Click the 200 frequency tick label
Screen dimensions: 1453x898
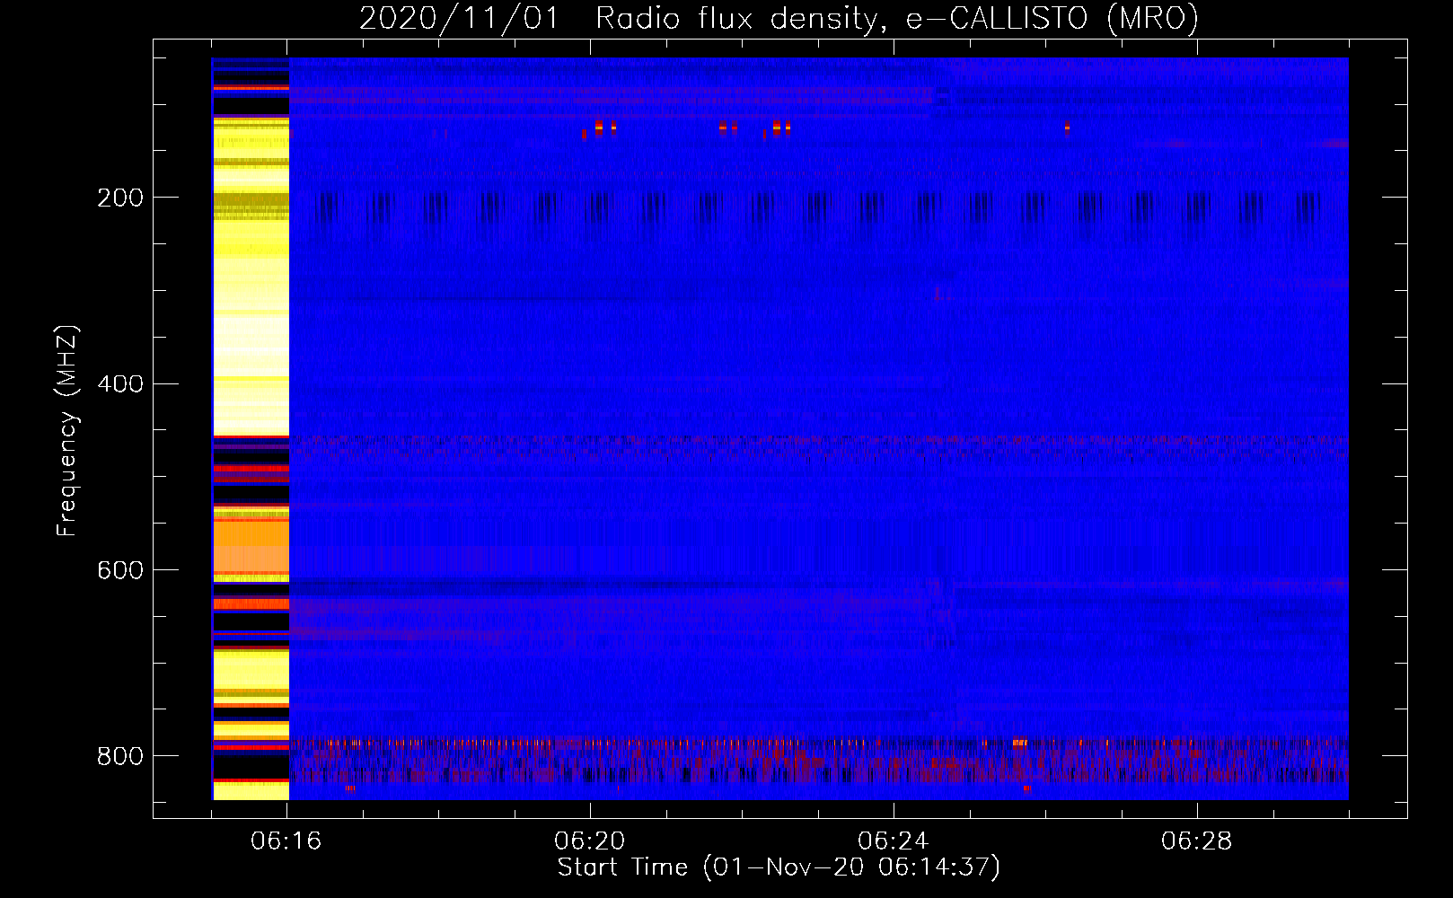click(120, 198)
